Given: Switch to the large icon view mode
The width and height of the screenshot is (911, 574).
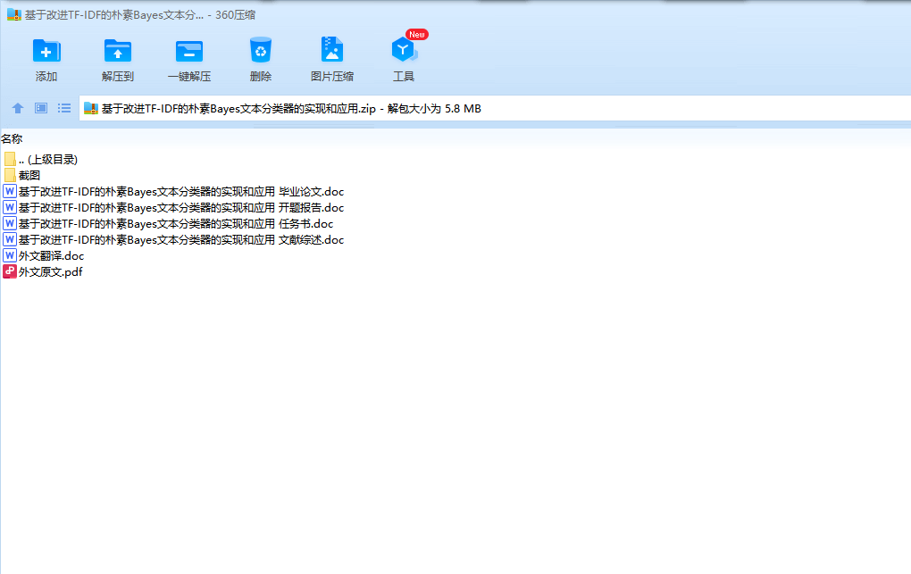Looking at the screenshot, I should 41,108.
